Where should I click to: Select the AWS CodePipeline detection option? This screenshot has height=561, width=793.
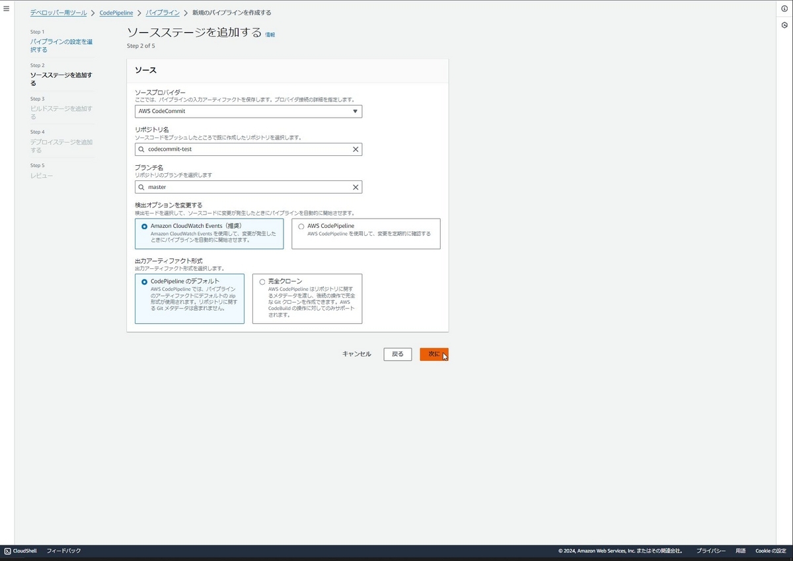(x=301, y=226)
